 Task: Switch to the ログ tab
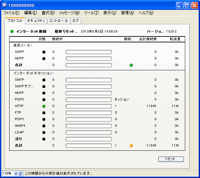coord(76,21)
